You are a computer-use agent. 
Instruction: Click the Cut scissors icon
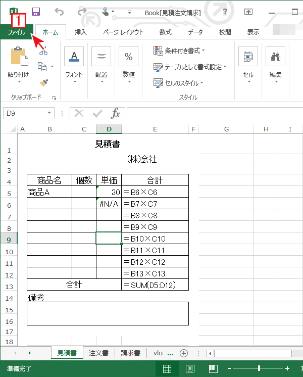click(43, 50)
